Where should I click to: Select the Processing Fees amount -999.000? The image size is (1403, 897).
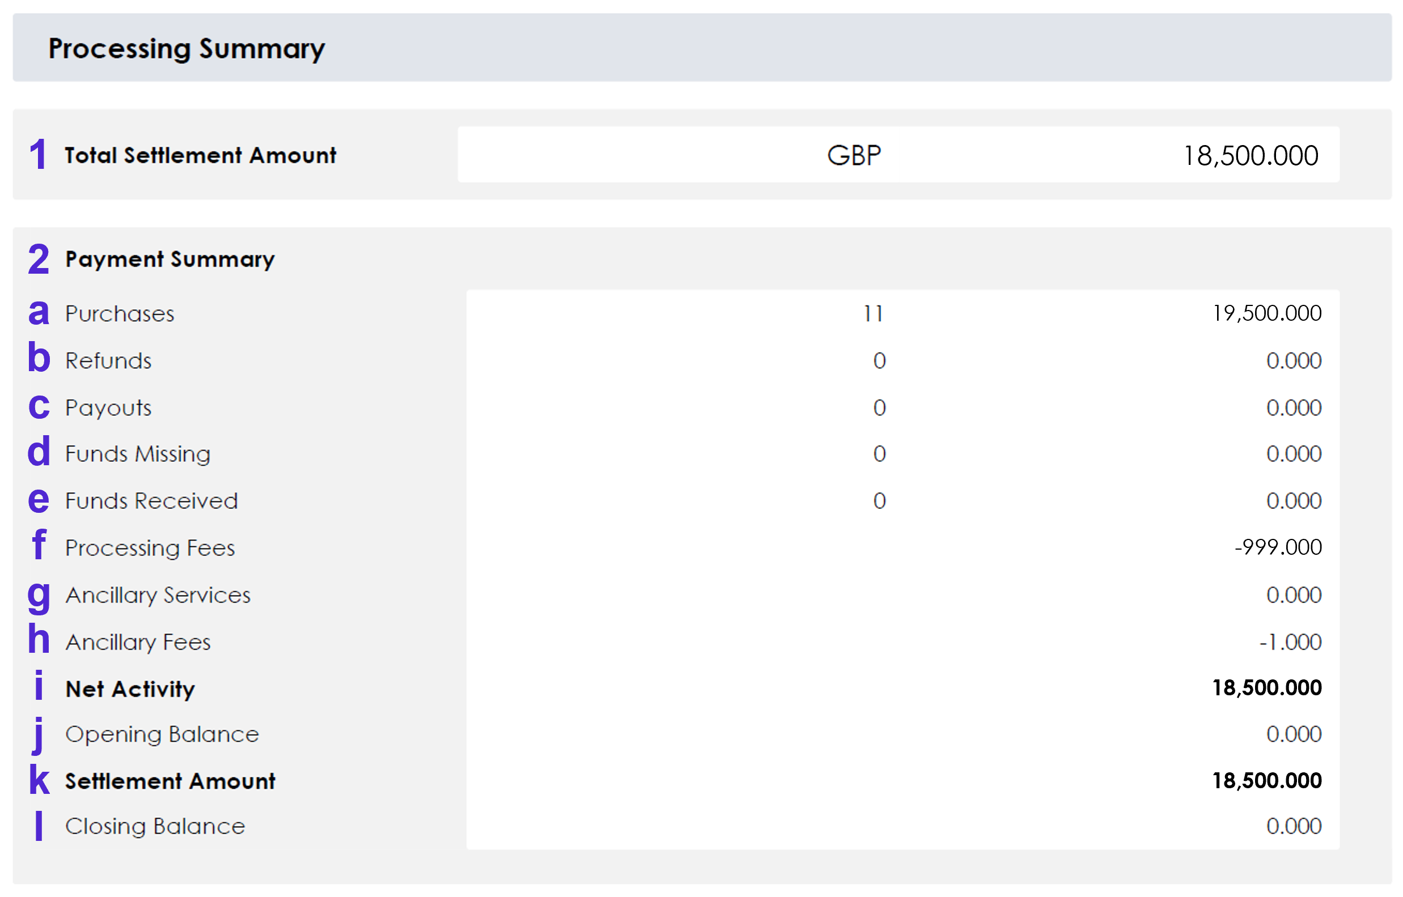pyautogui.click(x=1278, y=547)
